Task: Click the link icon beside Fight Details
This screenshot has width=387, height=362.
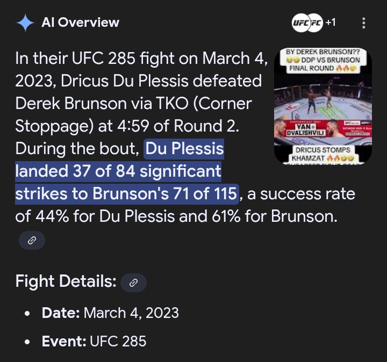Action: (x=133, y=282)
